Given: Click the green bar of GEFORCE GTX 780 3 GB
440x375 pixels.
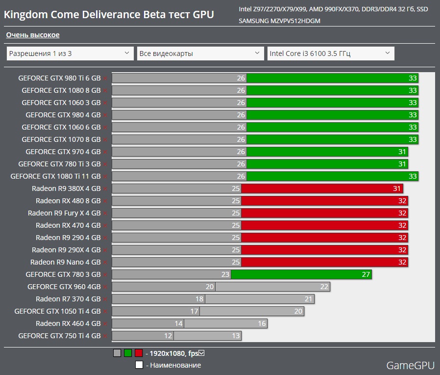Looking at the screenshot, I should [301, 274].
